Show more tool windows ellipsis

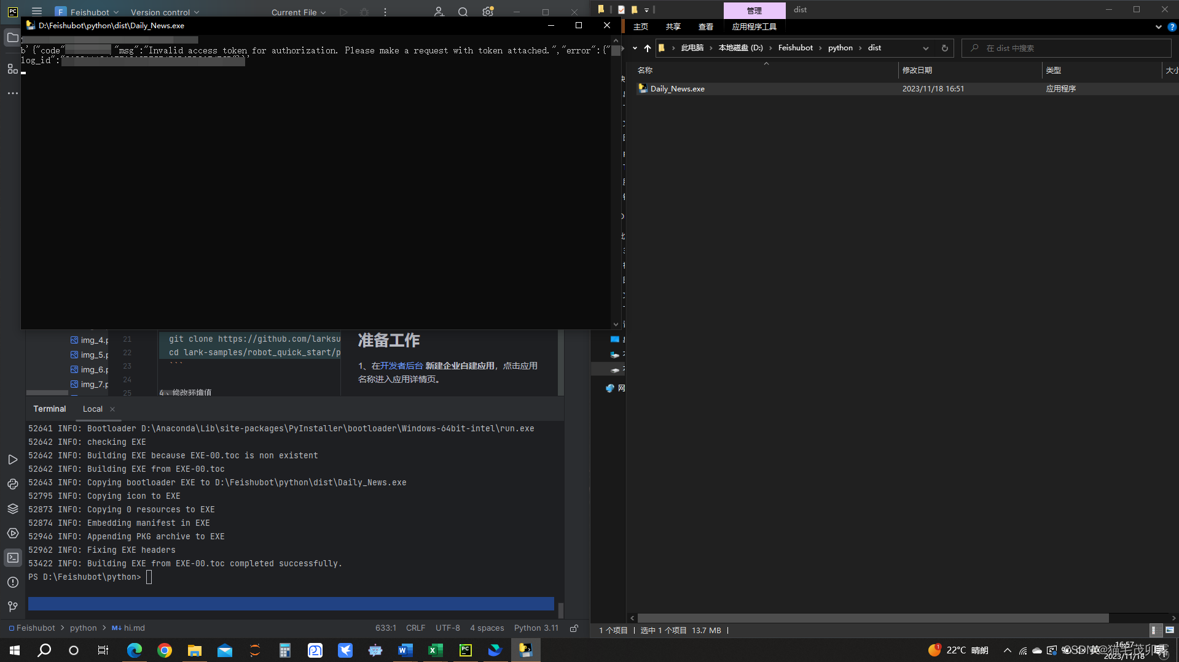click(x=13, y=93)
